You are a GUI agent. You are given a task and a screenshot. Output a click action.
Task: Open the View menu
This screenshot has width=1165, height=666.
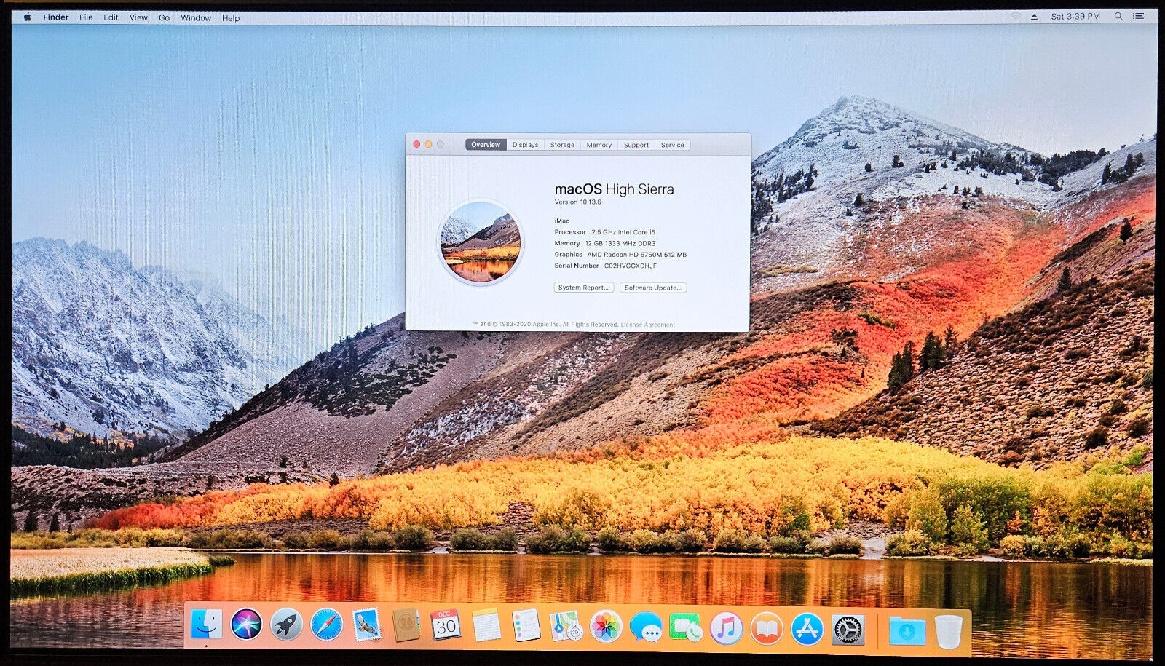(x=138, y=17)
